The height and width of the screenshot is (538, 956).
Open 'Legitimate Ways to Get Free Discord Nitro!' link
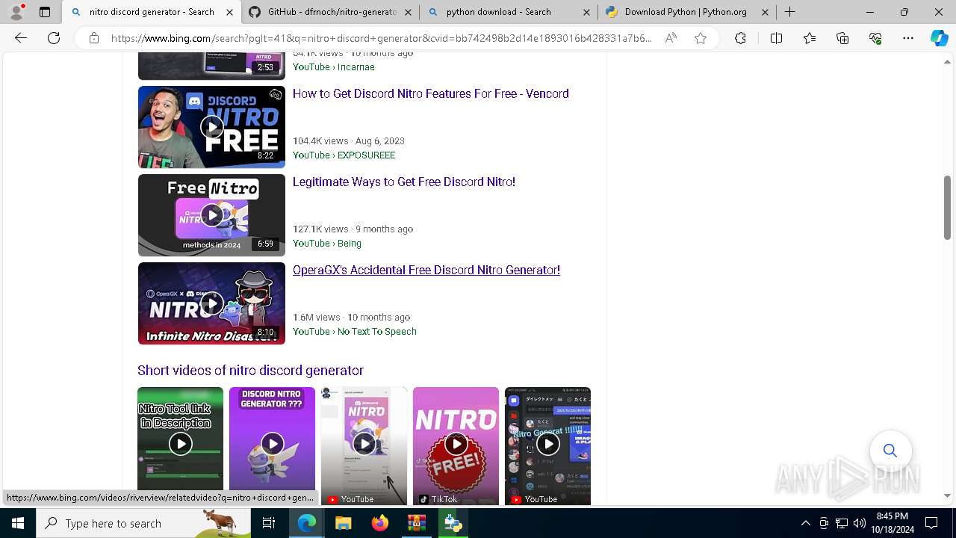[x=404, y=182]
